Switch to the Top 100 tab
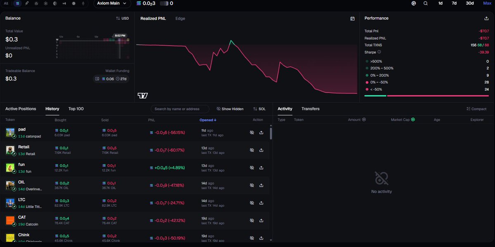 point(76,109)
